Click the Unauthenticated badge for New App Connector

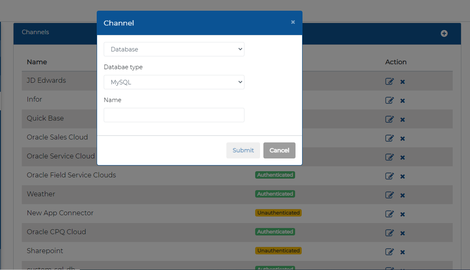point(278,213)
